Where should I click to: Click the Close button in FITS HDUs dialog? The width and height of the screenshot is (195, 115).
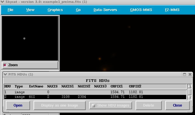177,105
